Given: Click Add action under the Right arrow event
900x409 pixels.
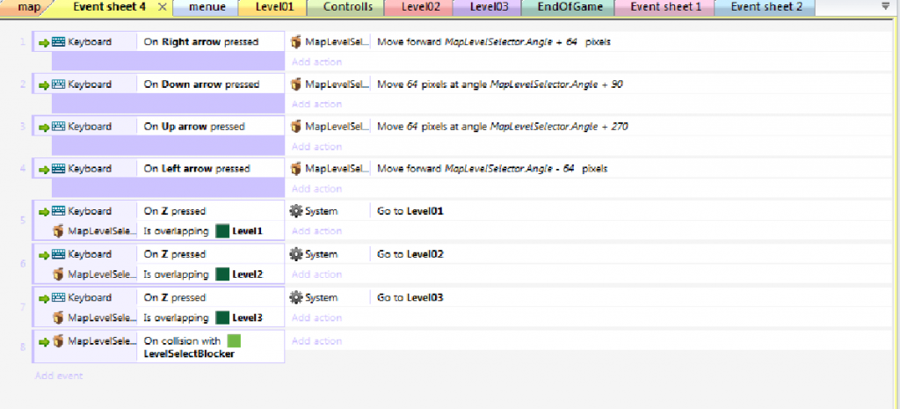Looking at the screenshot, I should pyautogui.click(x=316, y=62).
